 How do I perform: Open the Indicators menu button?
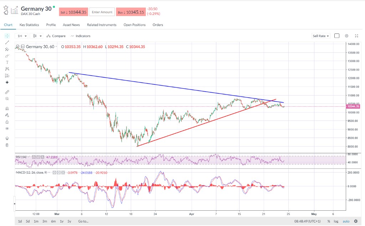(81, 36)
